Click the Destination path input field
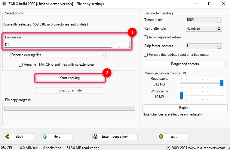Viewport: 230px width, 150px height. pyautogui.click(x=58, y=45)
